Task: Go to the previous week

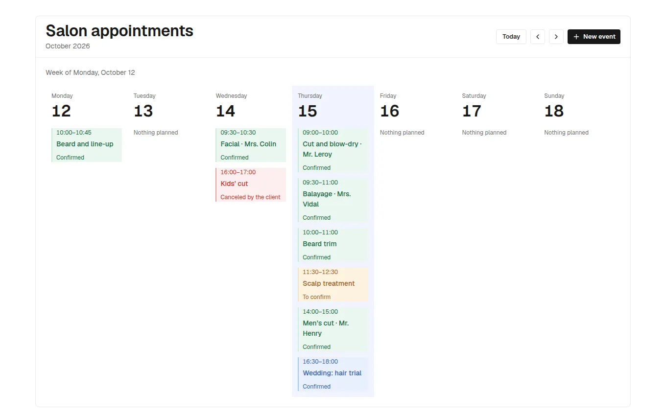Action: [x=538, y=37]
